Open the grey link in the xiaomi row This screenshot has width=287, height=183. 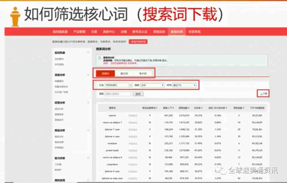click(133, 116)
